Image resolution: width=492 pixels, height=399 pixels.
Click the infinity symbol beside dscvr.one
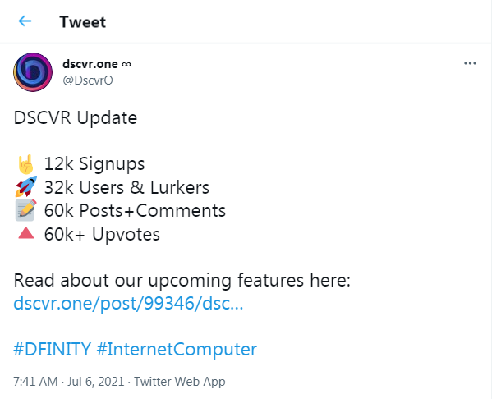(x=126, y=64)
